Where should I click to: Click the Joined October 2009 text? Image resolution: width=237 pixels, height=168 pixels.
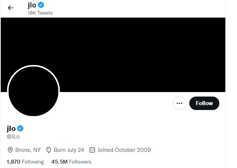tap(124, 150)
